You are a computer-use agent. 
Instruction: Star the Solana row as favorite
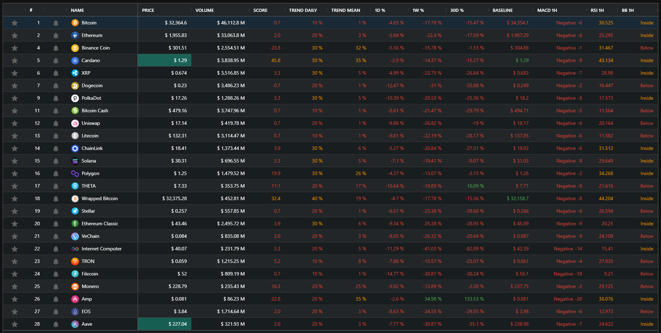click(15, 161)
